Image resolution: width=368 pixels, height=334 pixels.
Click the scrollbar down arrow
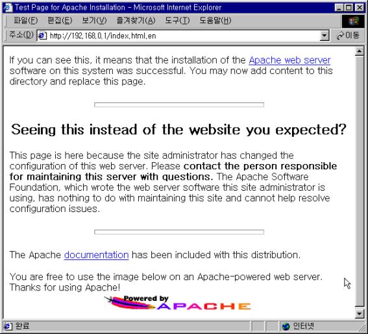360,313
